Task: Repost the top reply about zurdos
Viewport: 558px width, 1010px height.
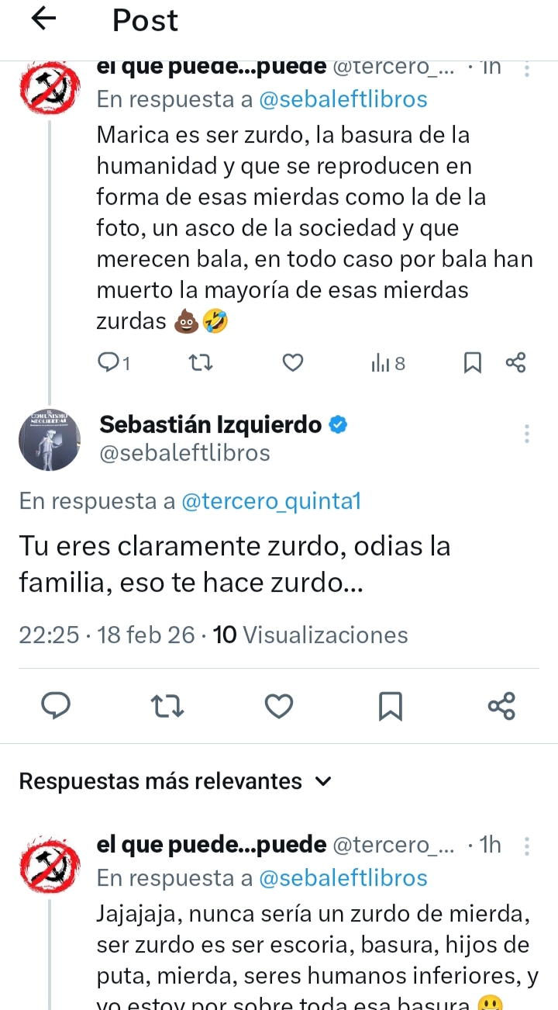Action: click(201, 362)
